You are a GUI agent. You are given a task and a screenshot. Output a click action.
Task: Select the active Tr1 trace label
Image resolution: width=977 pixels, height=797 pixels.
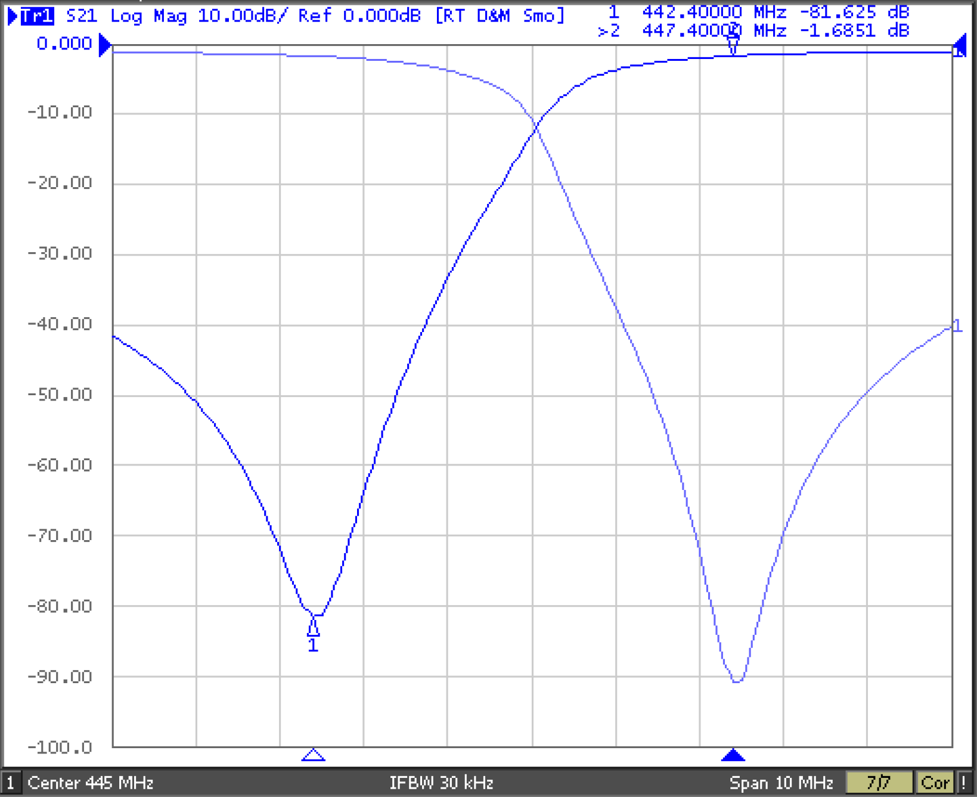click(37, 16)
